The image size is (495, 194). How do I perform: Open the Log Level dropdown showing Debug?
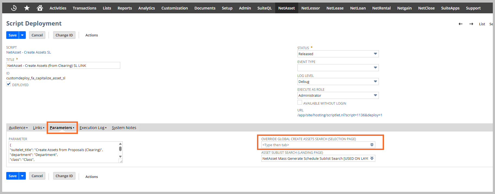click(x=338, y=82)
